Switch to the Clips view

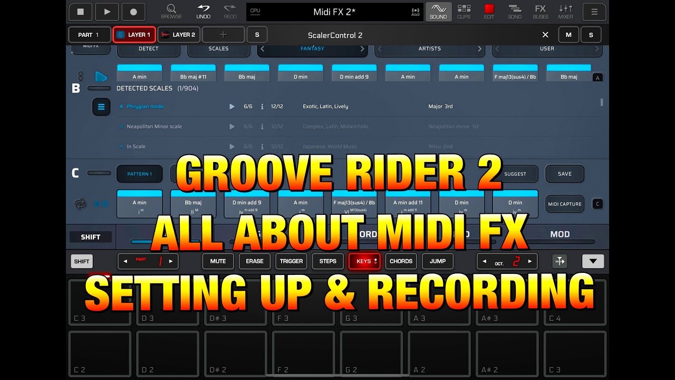coord(464,11)
